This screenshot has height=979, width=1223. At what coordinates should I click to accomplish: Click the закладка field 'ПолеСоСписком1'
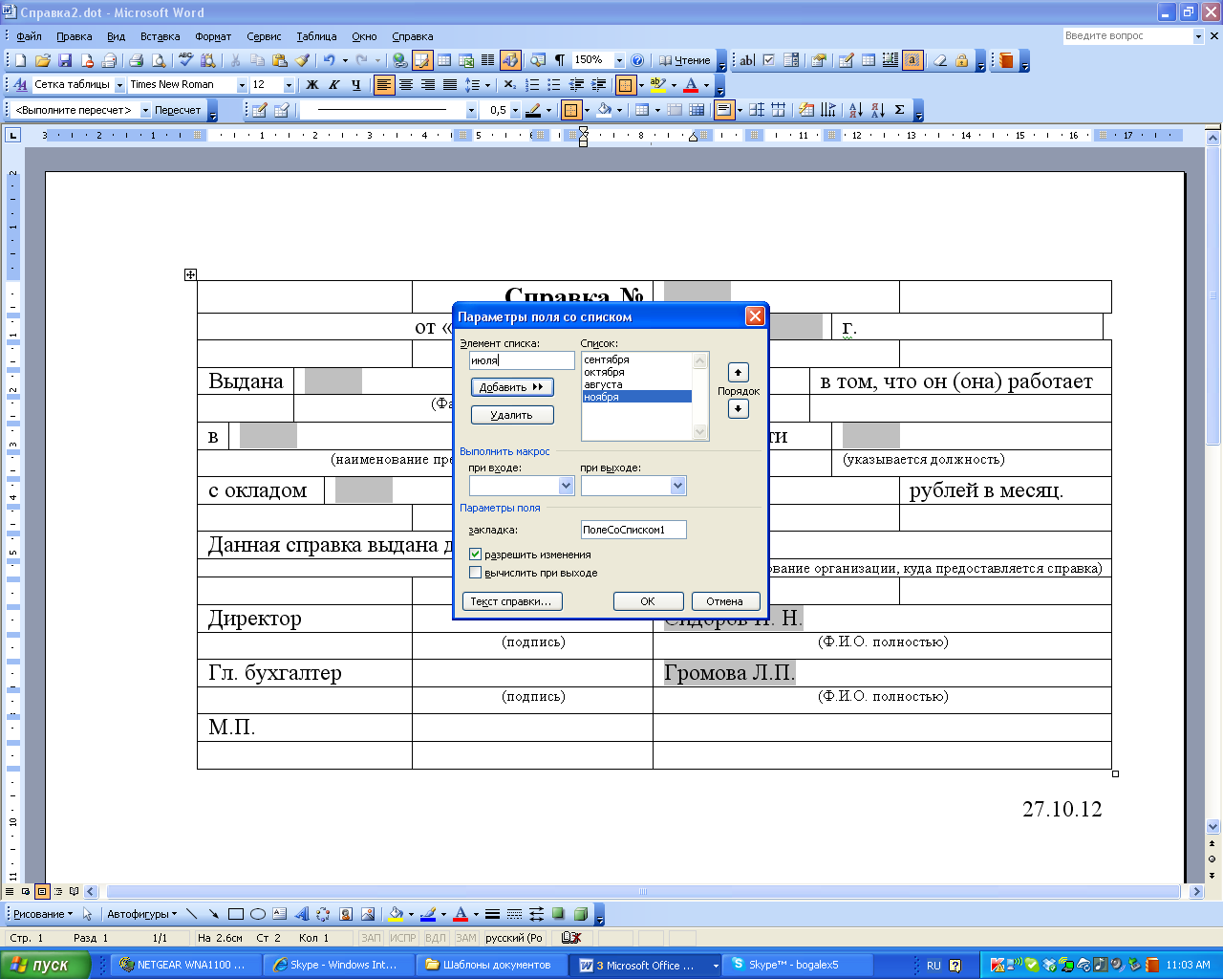[x=633, y=530]
